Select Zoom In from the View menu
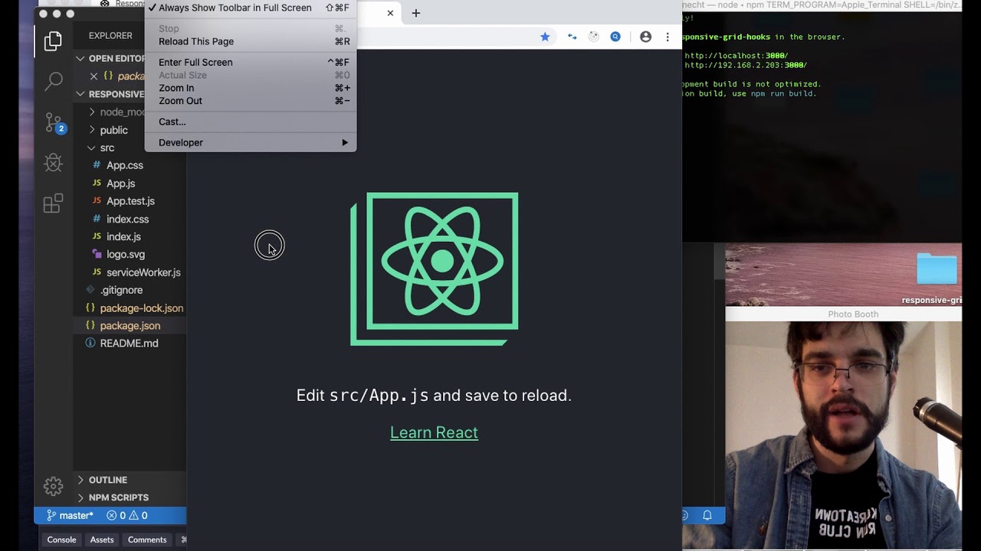The height and width of the screenshot is (551, 981). point(250,88)
